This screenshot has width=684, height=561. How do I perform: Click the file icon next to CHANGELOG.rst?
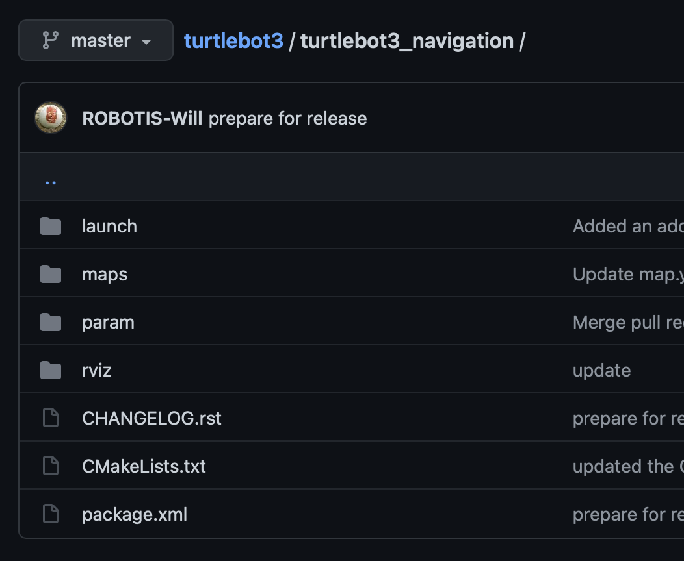pos(51,418)
